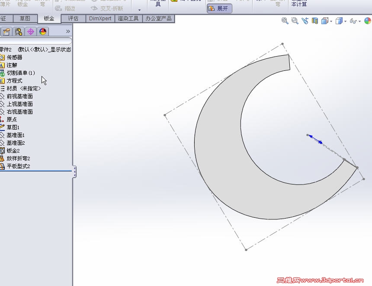Screen dimensions: 372x286
Task: Open the 办公室产品 tab
Action: point(158,18)
